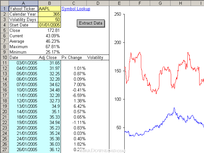Open the Symbol Lookup link

coord(76,9)
